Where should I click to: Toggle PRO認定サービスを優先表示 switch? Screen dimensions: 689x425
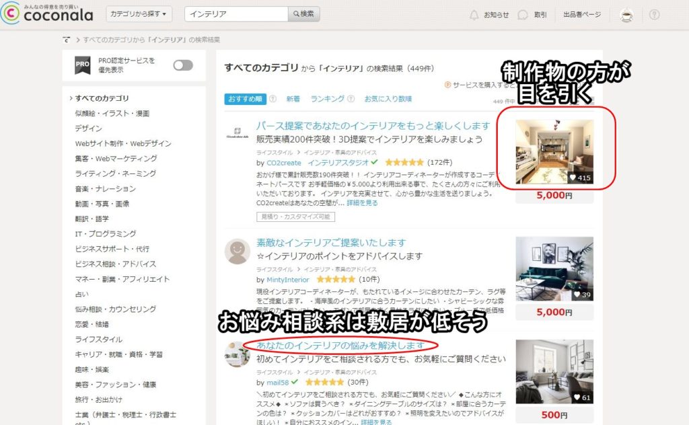tap(183, 65)
